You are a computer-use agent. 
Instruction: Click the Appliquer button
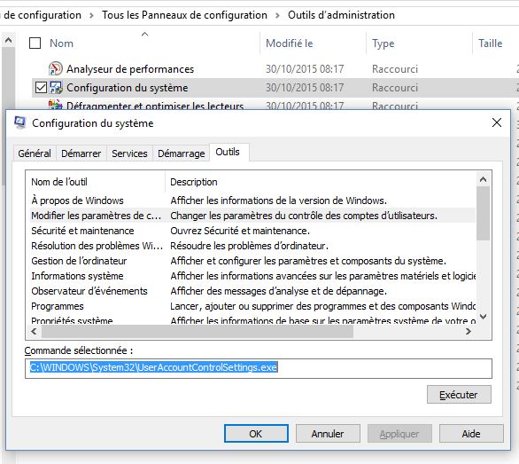click(x=399, y=434)
